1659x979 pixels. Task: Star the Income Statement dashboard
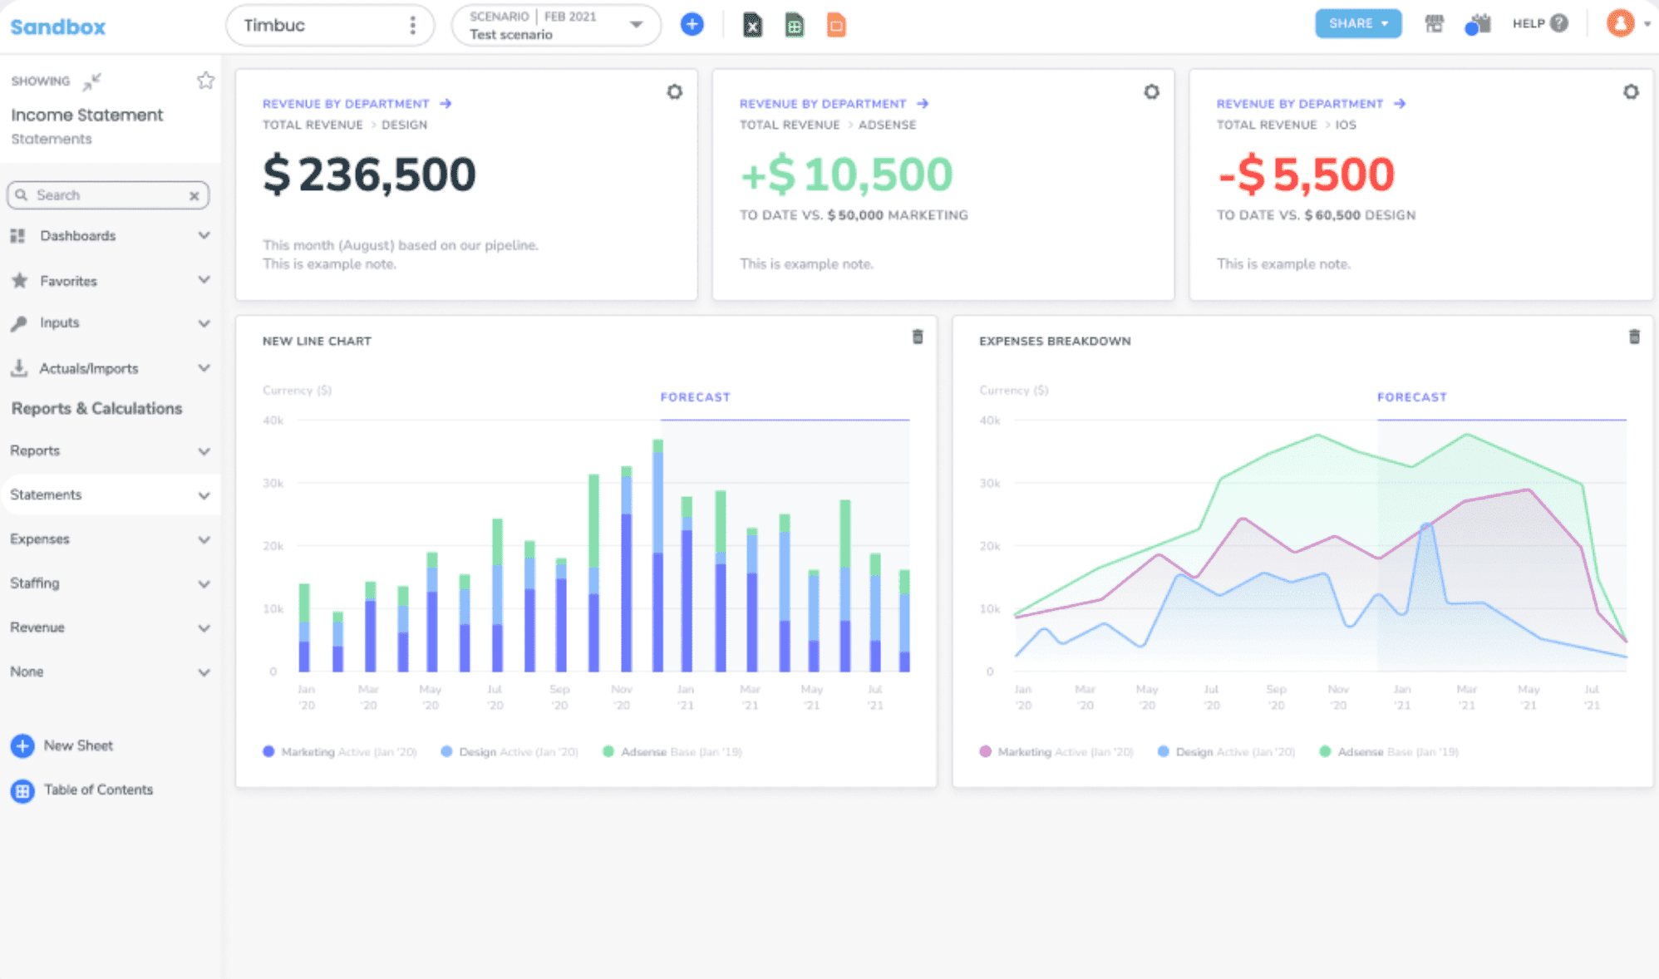[205, 80]
